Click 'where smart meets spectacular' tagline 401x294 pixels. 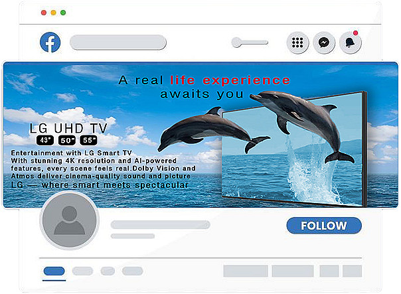[x=115, y=185]
